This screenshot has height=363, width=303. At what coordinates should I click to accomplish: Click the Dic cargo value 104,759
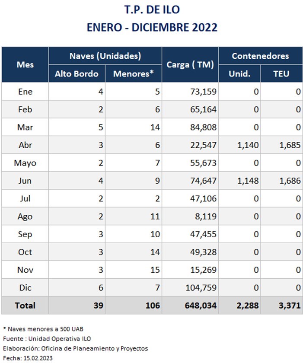tap(201, 288)
